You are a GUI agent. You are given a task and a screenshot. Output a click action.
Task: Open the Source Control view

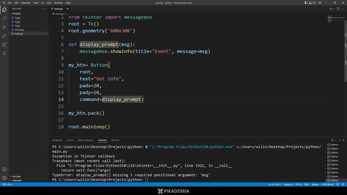[x=4, y=27]
